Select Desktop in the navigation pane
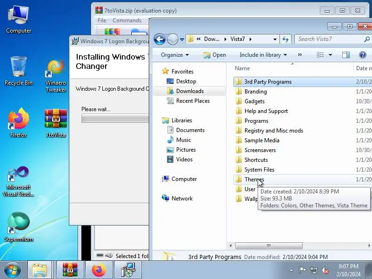 coord(186,81)
